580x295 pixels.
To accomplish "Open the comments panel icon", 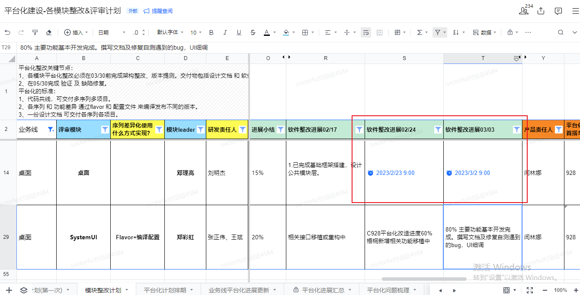I will (x=558, y=11).
